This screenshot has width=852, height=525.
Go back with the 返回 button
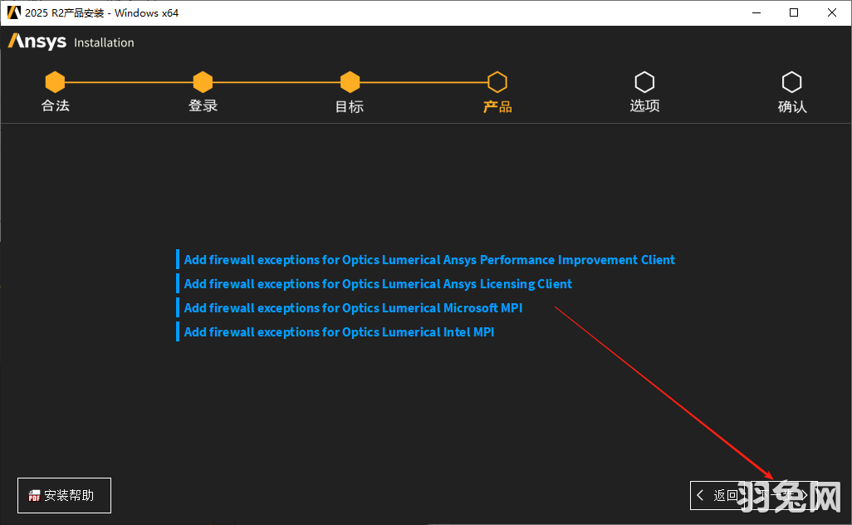pyautogui.click(x=718, y=495)
